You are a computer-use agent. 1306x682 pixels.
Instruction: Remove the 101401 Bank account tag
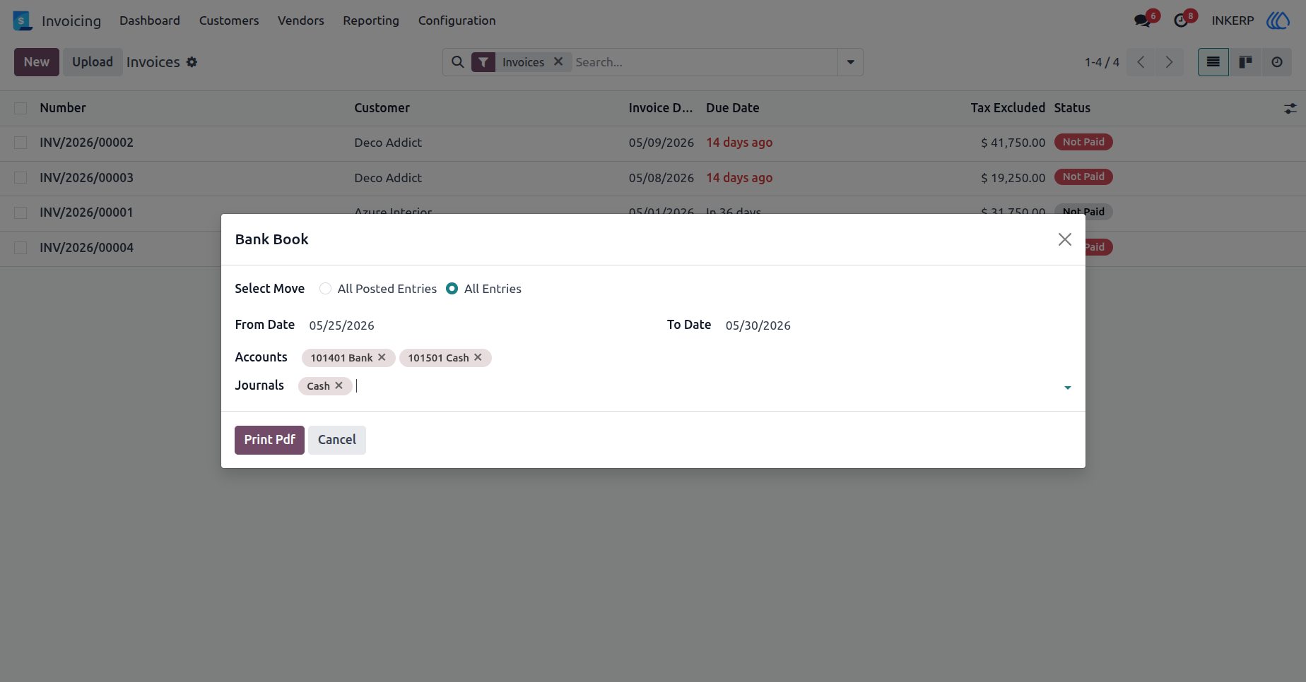click(382, 357)
